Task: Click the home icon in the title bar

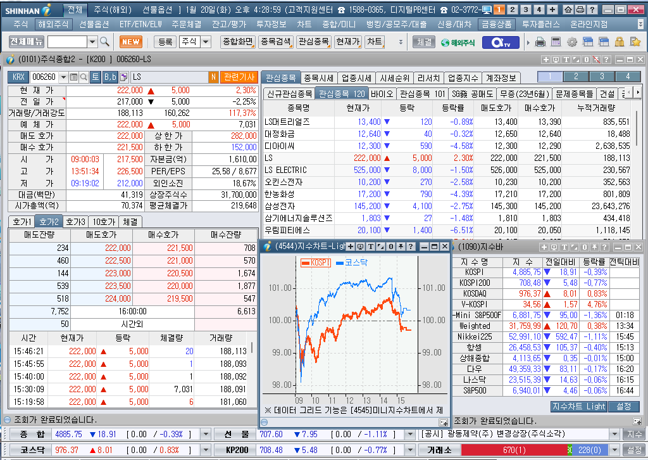Action: (x=568, y=10)
